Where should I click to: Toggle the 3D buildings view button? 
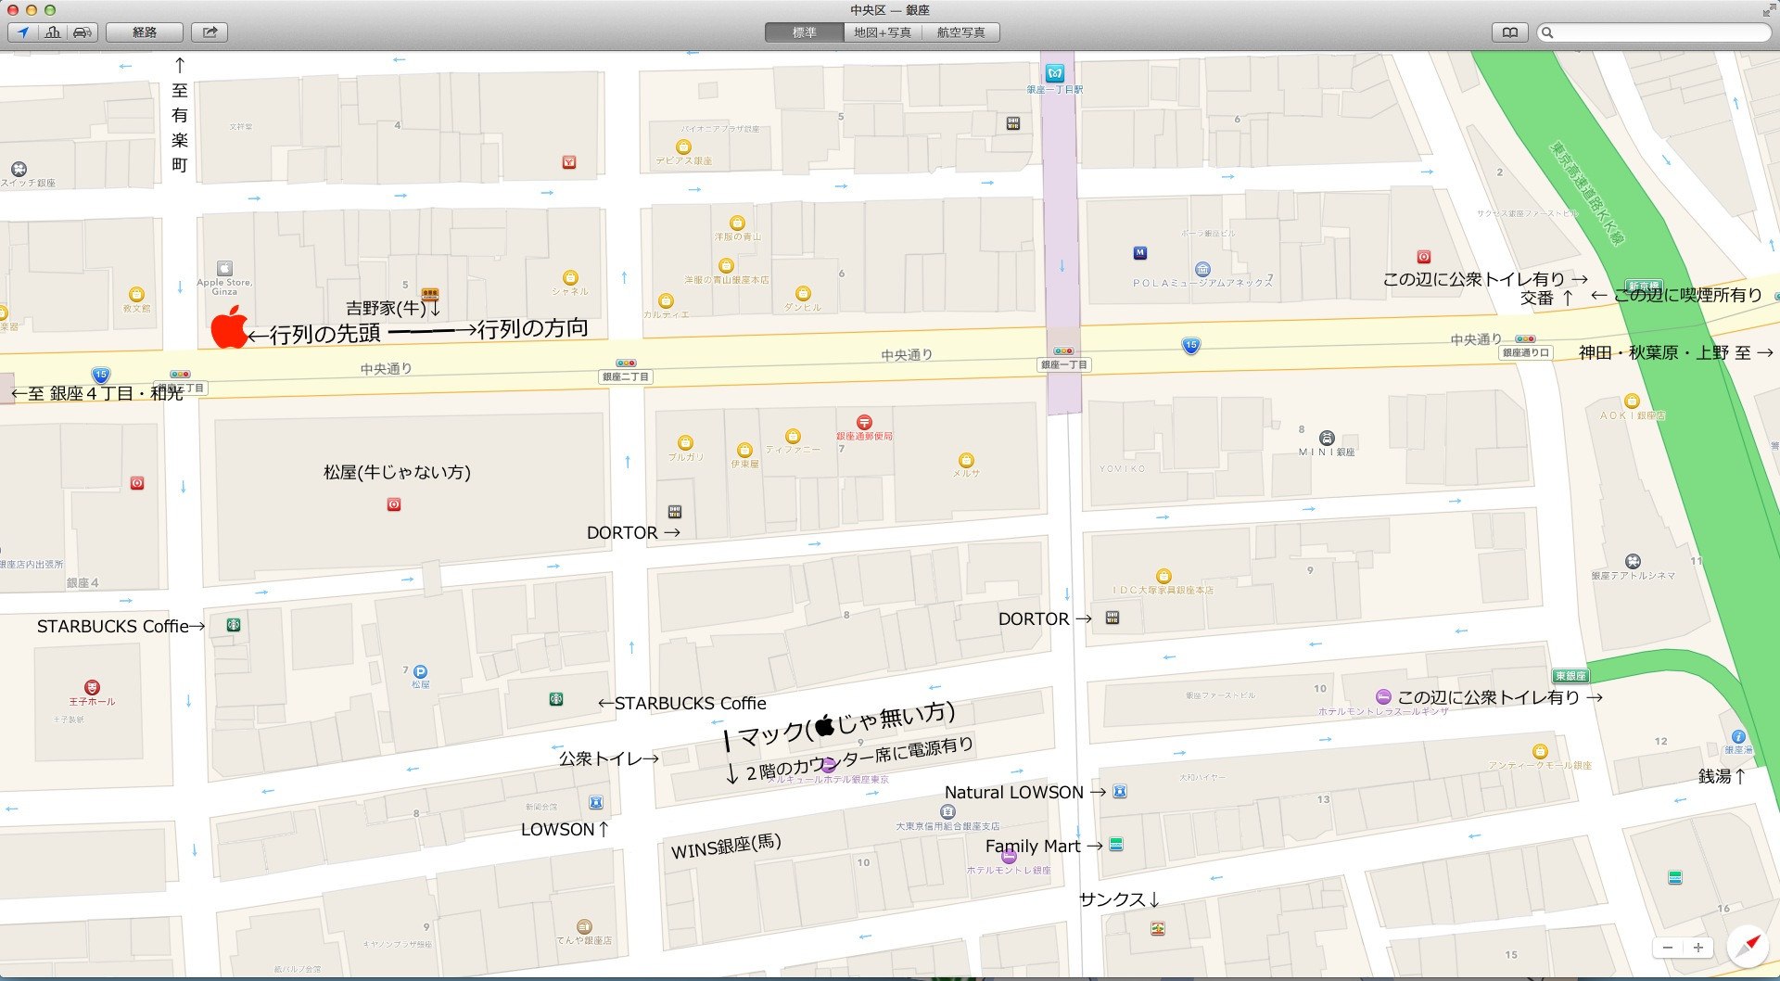coord(53,32)
